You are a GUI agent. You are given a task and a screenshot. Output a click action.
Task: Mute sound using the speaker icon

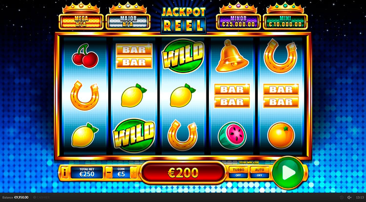coord(349,197)
